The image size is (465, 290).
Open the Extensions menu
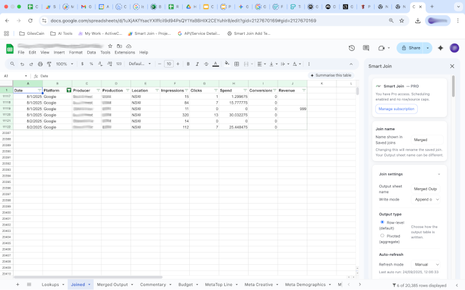[x=125, y=52]
